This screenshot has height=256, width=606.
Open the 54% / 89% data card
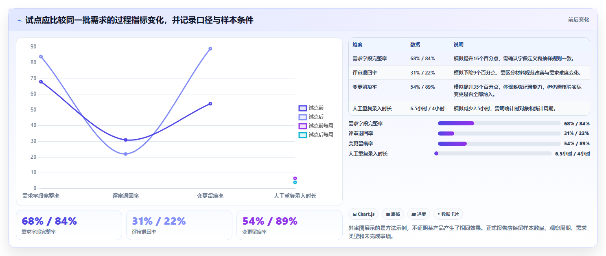point(289,225)
